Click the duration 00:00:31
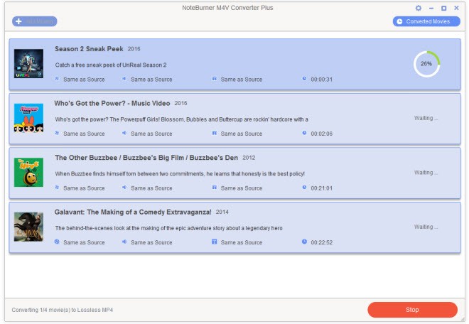The height and width of the screenshot is (324, 469). pyautogui.click(x=321, y=80)
